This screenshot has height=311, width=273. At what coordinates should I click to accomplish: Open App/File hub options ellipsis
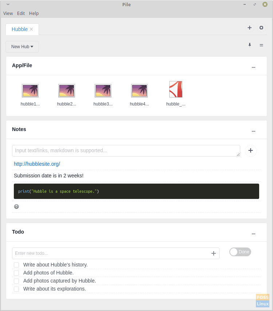pos(253,68)
